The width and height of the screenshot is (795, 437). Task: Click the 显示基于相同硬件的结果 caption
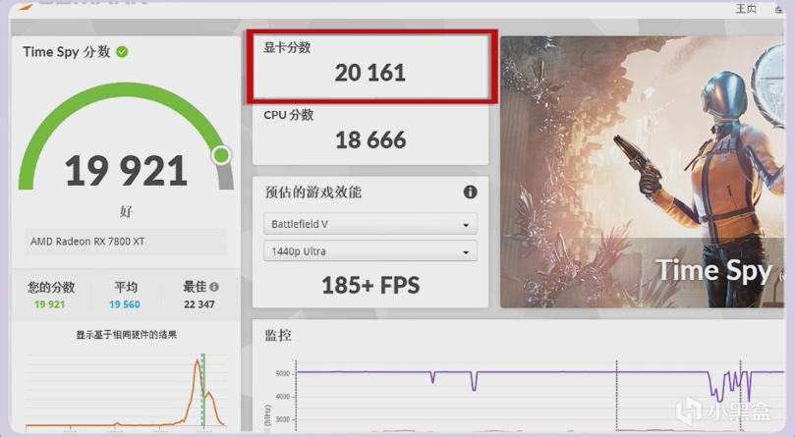coord(126,335)
